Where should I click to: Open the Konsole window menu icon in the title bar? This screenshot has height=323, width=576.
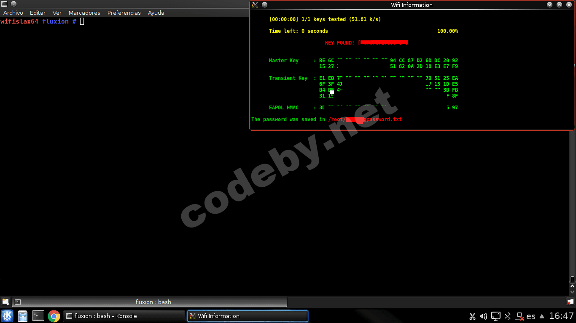click(4, 4)
